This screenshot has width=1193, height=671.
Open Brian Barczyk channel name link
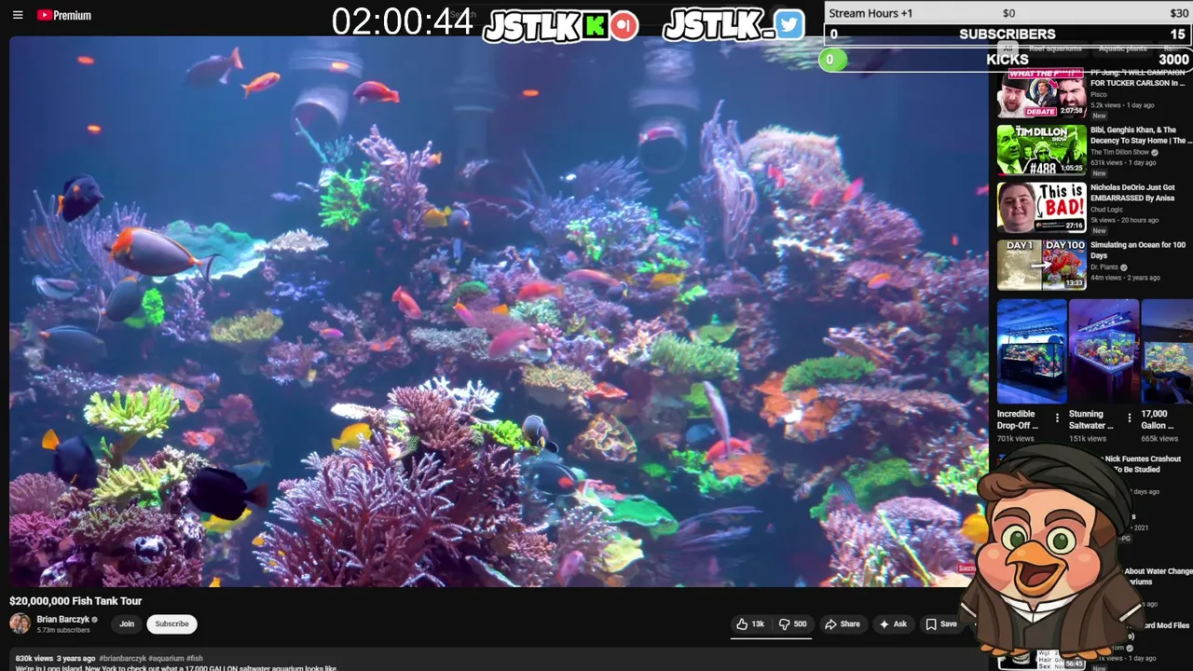[x=62, y=619]
